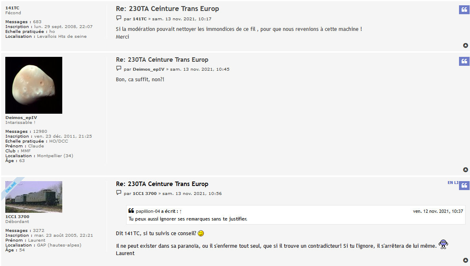Open post permalink icon beside 1CC1 3700 byline
The image size is (470, 266).
(x=119, y=192)
